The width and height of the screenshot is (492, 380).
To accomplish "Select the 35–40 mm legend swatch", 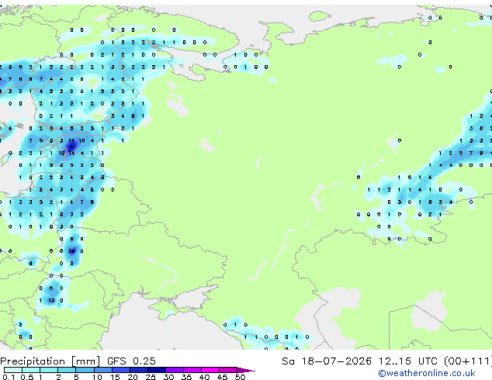I will point(192,370).
